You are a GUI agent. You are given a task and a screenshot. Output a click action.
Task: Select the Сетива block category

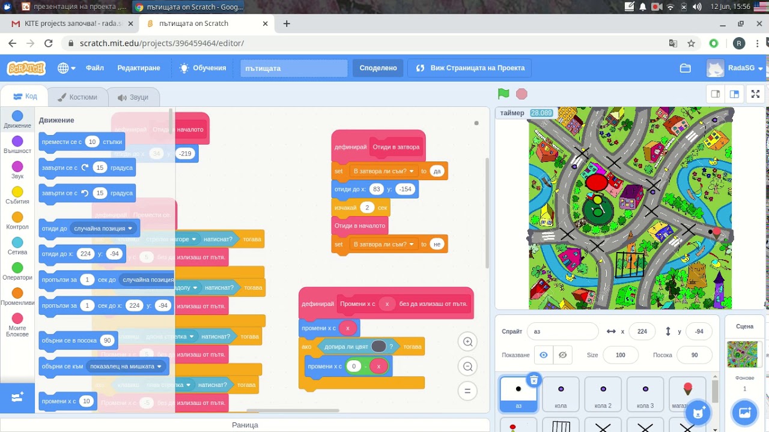click(17, 246)
